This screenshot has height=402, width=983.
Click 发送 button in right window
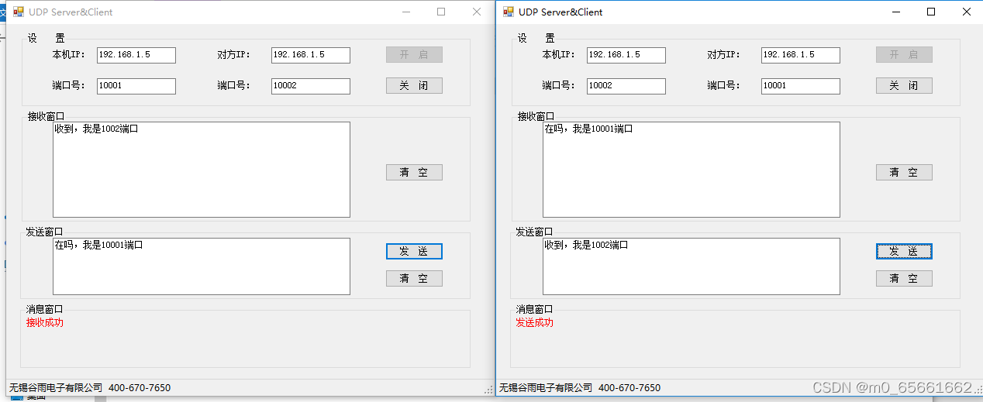pos(904,252)
